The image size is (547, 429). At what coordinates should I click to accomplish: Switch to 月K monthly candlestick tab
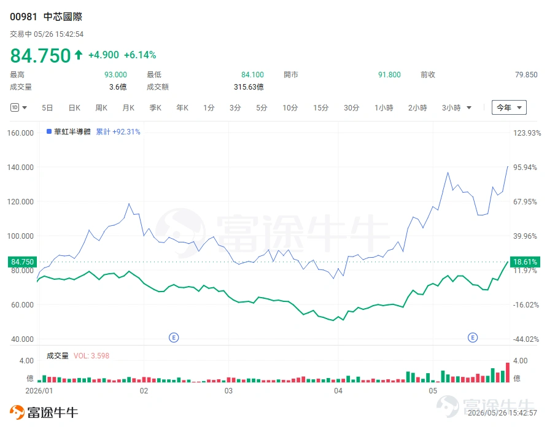pyautogui.click(x=128, y=108)
